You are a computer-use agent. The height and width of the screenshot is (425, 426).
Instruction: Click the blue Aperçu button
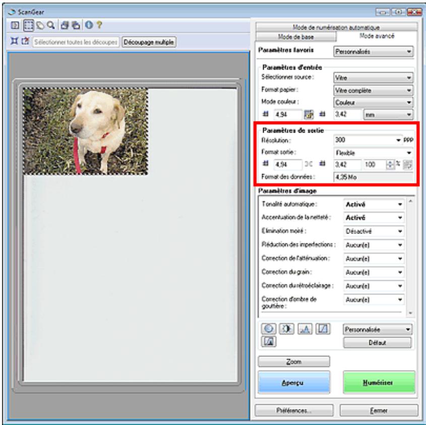pyautogui.click(x=294, y=382)
